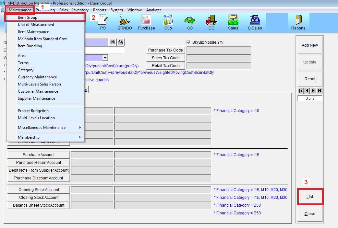Click the Purchase Account code field
The image size is (338, 228).
92,155
